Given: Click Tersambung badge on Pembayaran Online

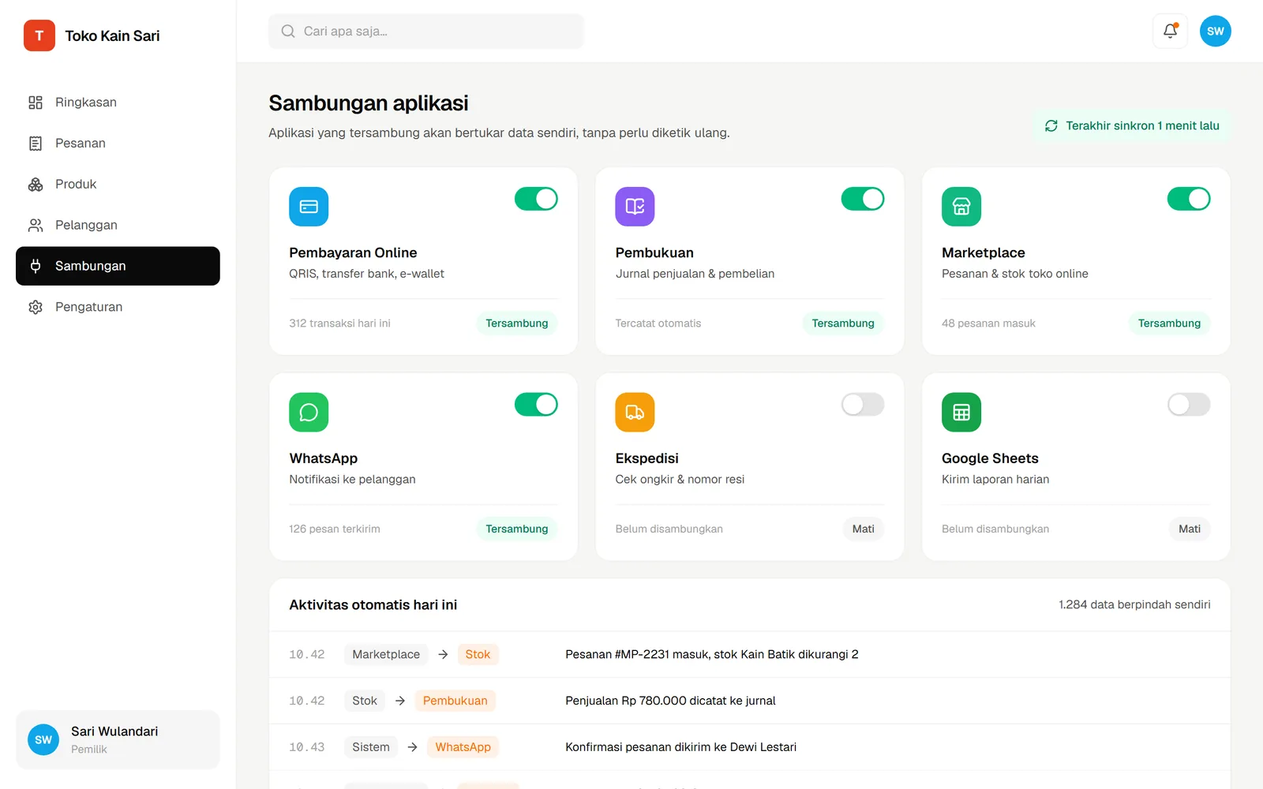Looking at the screenshot, I should click(517, 323).
